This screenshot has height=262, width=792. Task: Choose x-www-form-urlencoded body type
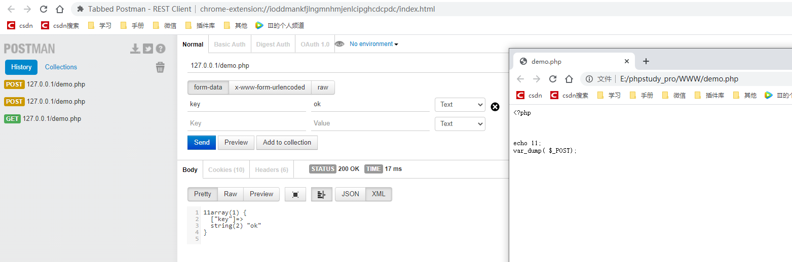(x=270, y=88)
